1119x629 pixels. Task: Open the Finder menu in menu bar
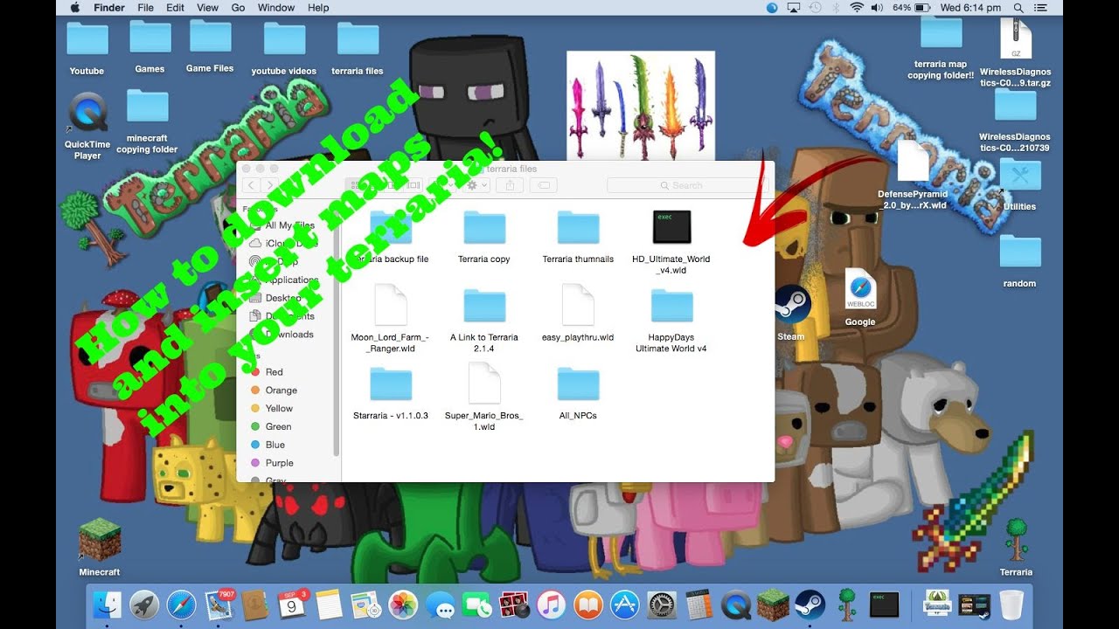(109, 8)
